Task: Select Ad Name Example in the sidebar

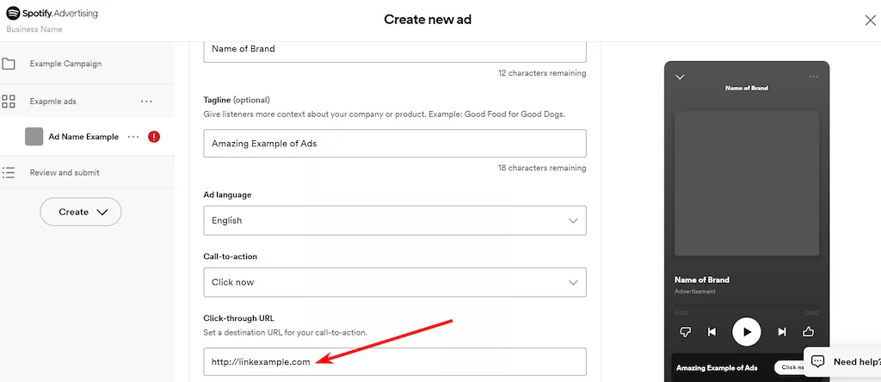Action: [x=83, y=137]
